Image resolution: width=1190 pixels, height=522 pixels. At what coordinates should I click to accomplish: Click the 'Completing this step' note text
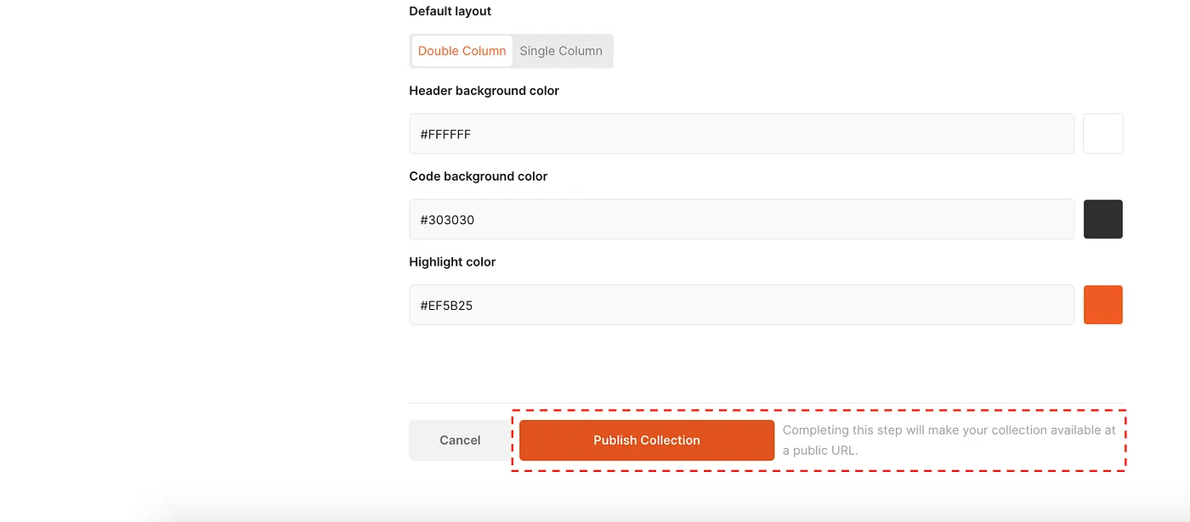click(949, 441)
